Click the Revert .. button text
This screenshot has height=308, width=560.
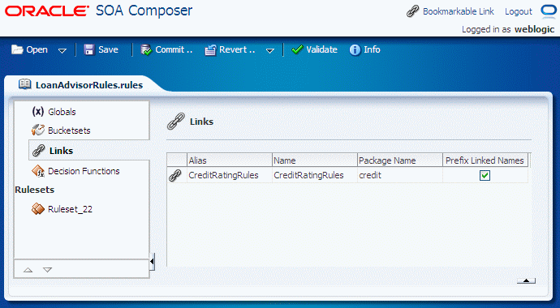[x=237, y=49]
